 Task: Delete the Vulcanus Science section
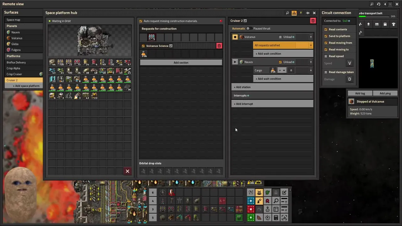click(219, 46)
